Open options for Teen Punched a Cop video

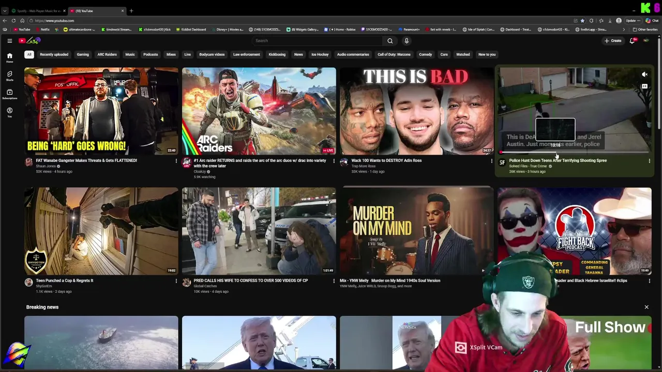click(176, 281)
